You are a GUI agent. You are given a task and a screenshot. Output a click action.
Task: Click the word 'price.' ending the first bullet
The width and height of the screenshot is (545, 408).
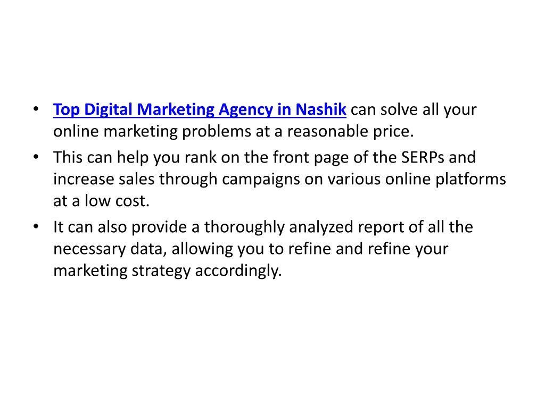[x=393, y=132]
